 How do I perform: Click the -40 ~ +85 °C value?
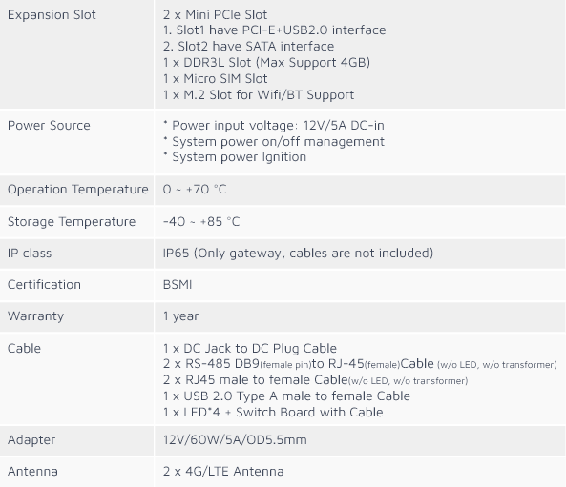[201, 221]
